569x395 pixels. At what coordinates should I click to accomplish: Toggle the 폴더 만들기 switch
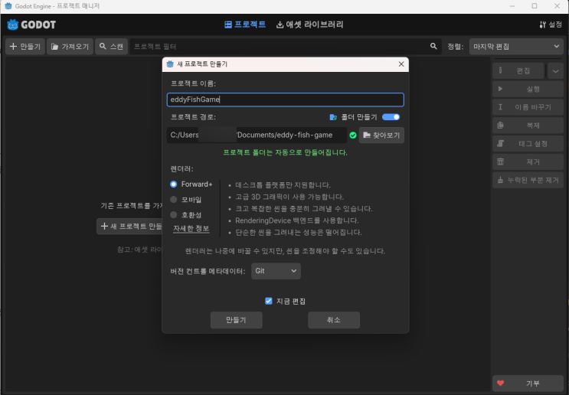[391, 117]
